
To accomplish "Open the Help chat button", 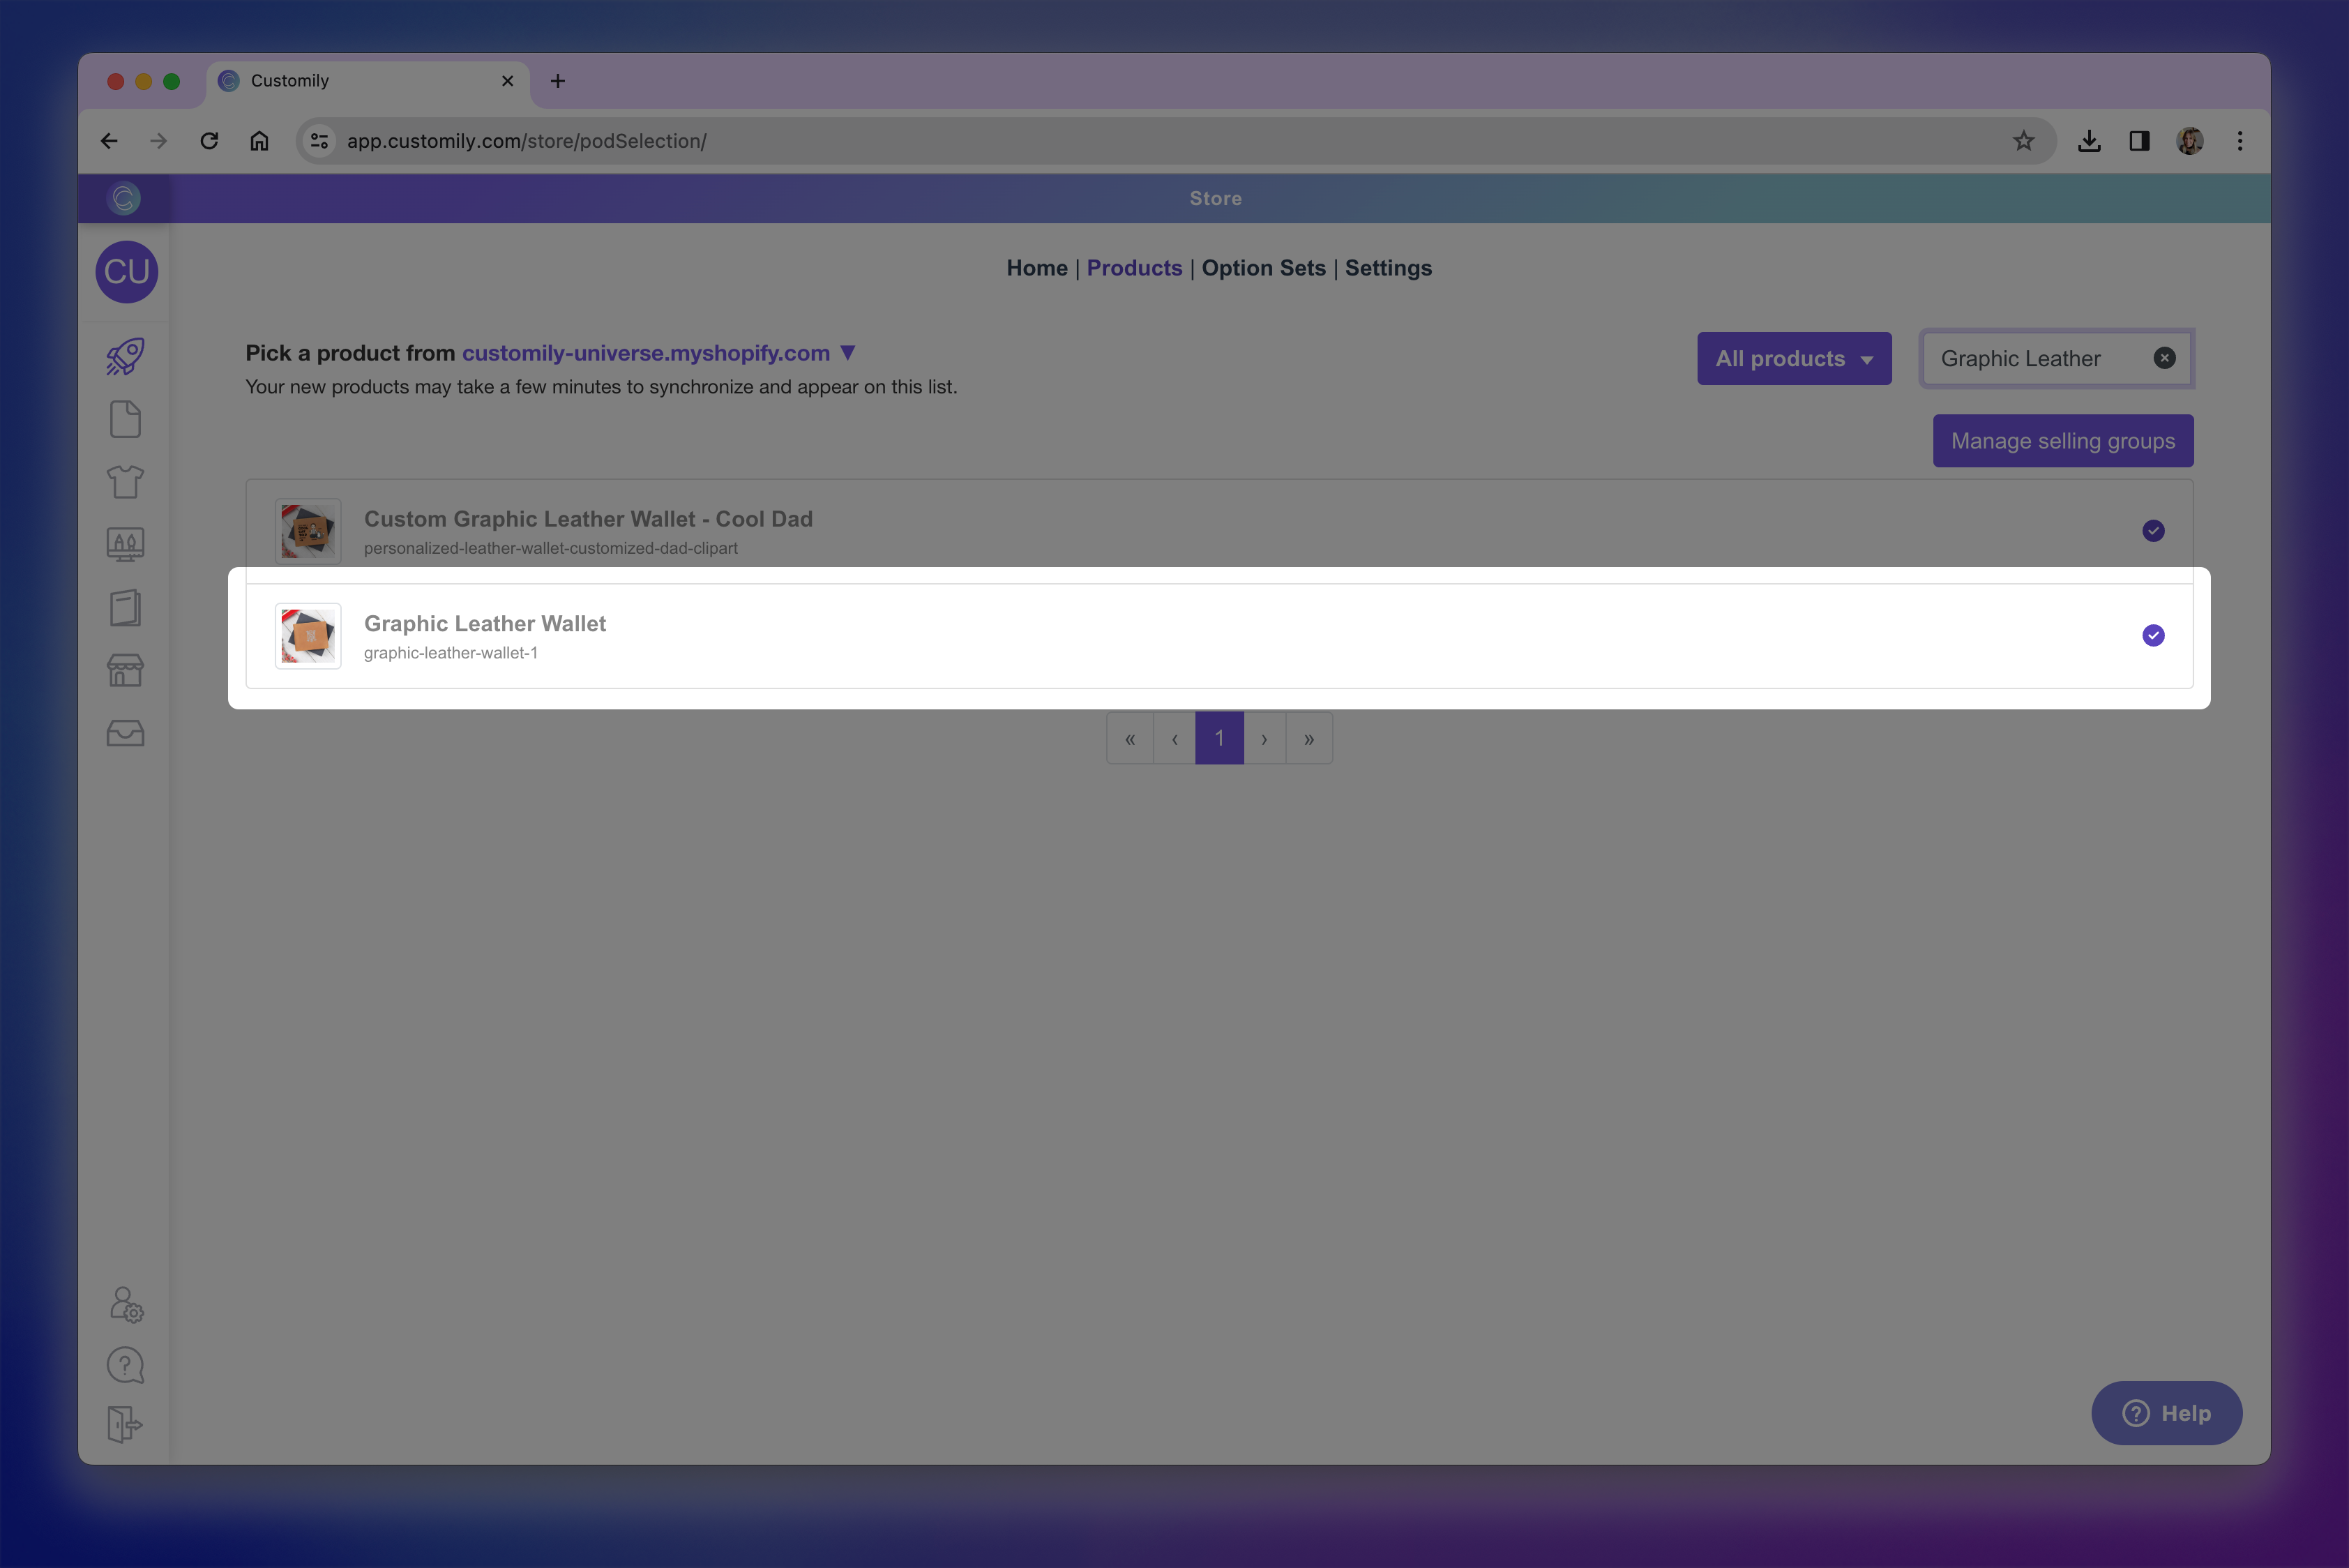I will pos(2166,1413).
